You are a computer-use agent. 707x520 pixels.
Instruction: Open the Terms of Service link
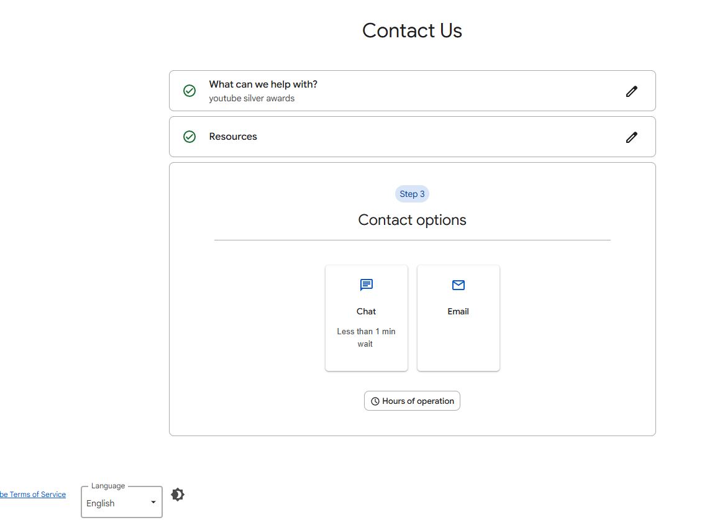click(x=35, y=495)
